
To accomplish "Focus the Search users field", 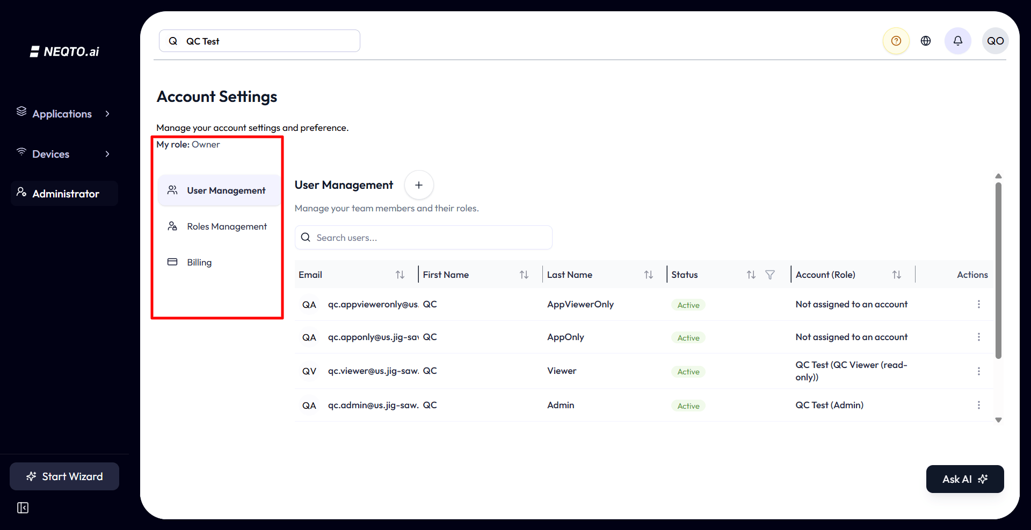I will point(423,237).
